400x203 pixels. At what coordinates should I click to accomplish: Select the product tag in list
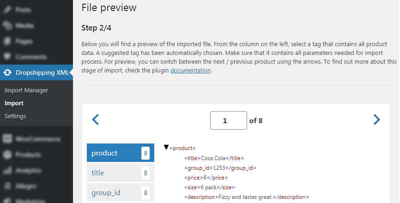121,153
